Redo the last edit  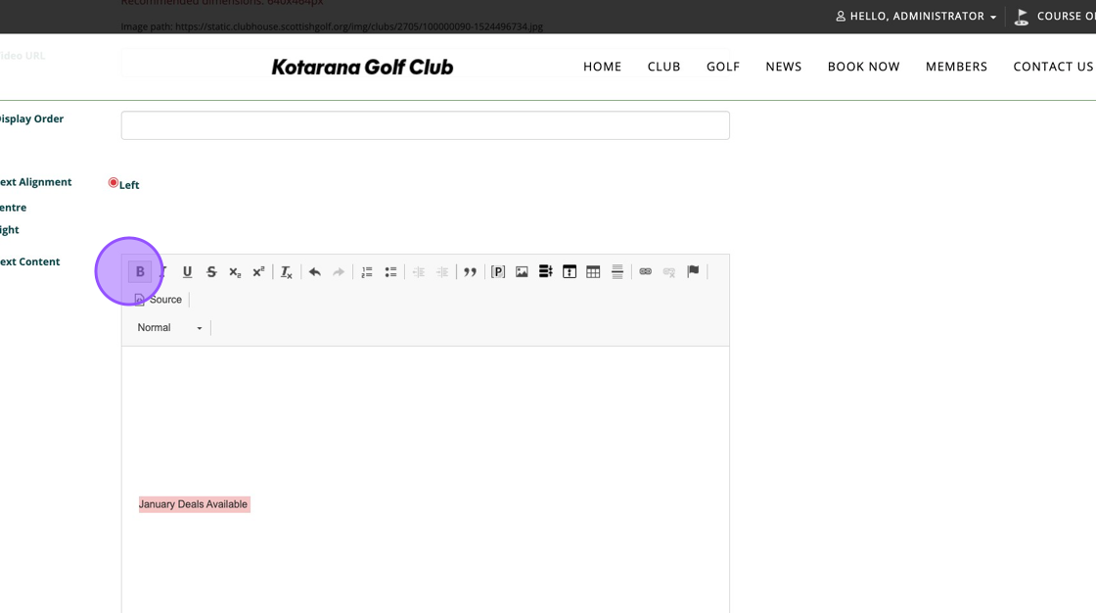339,271
